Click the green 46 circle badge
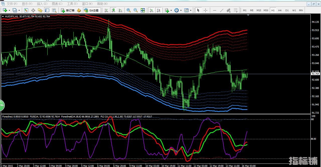The image size is (321, 167). point(2,105)
